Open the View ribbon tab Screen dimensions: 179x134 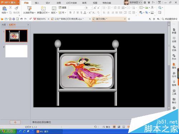click(95, 3)
